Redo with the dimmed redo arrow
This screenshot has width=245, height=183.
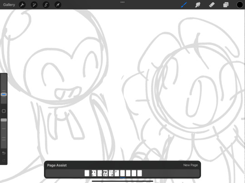[4, 160]
